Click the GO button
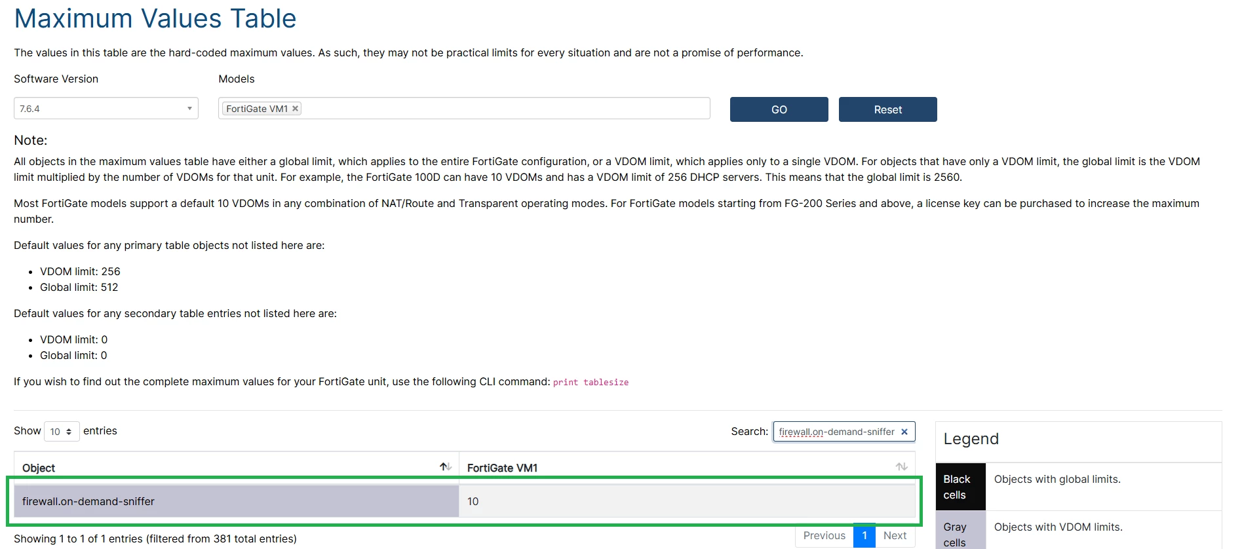Image resolution: width=1242 pixels, height=549 pixels. [779, 109]
